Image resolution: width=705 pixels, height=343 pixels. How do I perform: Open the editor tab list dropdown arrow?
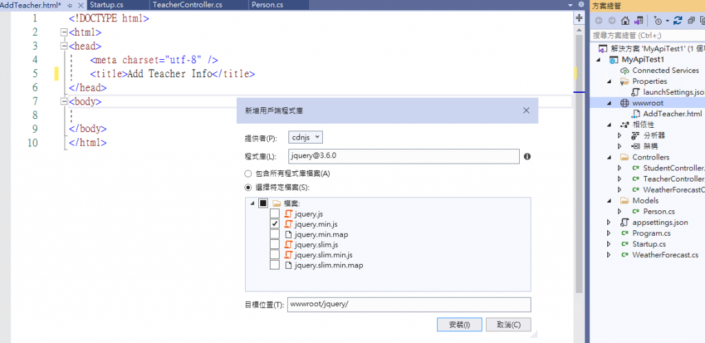point(571,5)
